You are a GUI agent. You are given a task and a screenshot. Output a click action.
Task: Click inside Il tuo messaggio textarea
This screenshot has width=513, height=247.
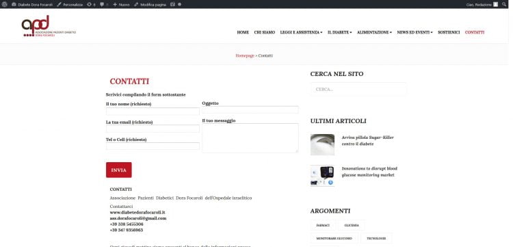pos(250,138)
